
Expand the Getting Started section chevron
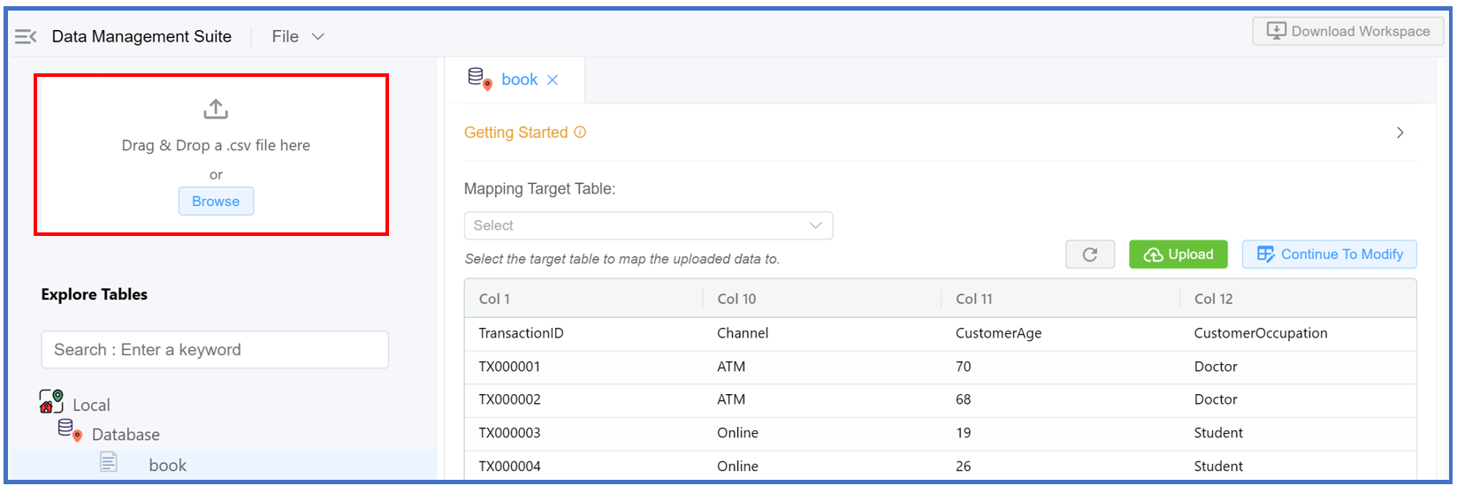click(x=1400, y=133)
